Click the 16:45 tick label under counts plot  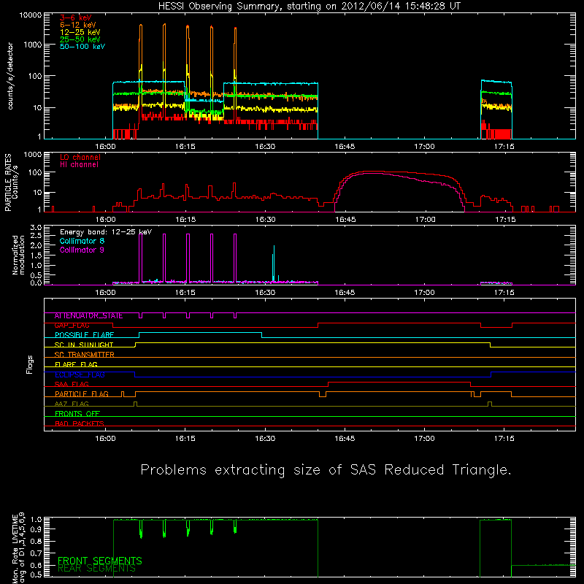[345, 147]
